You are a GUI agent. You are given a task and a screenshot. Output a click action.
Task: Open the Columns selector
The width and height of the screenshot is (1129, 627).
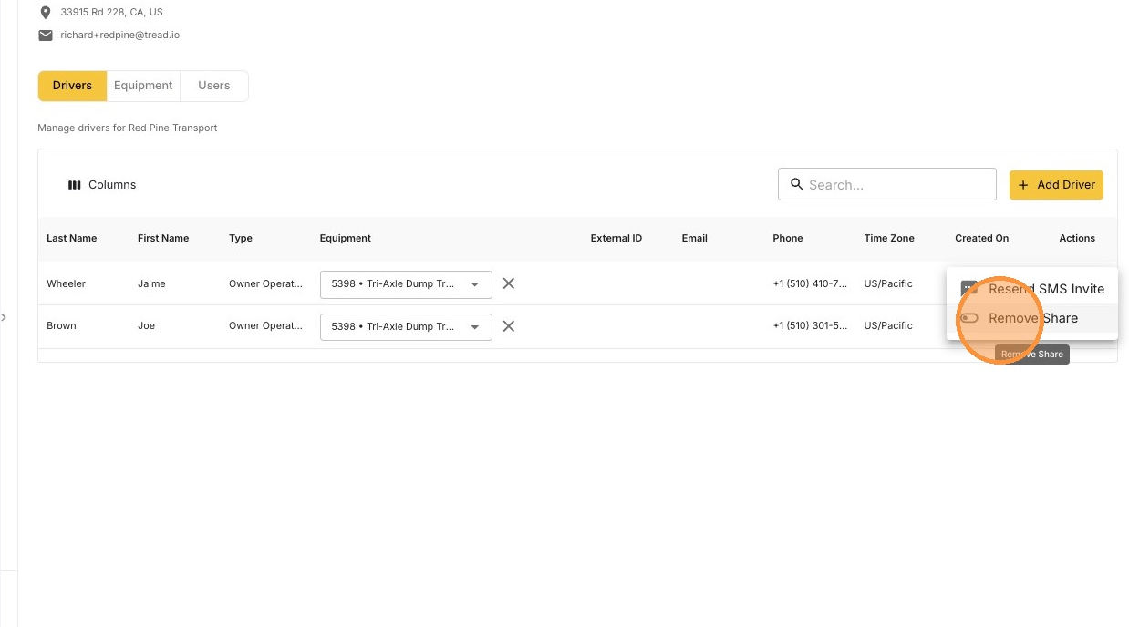tap(102, 185)
